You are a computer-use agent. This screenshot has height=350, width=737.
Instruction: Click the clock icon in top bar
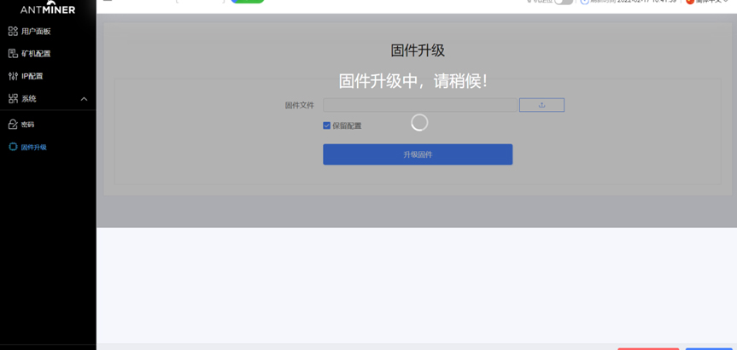tap(584, 2)
